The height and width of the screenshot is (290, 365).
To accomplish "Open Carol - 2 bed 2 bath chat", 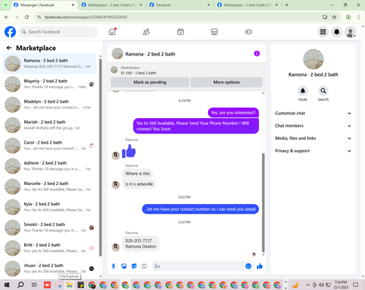I will (x=49, y=146).
